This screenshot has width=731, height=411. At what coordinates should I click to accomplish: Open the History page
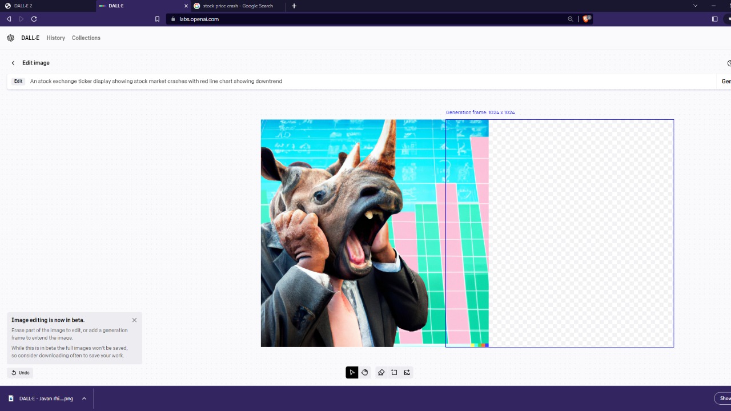[x=55, y=38]
